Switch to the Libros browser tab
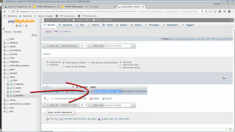The height and width of the screenshot is (132, 235). tap(103, 7)
